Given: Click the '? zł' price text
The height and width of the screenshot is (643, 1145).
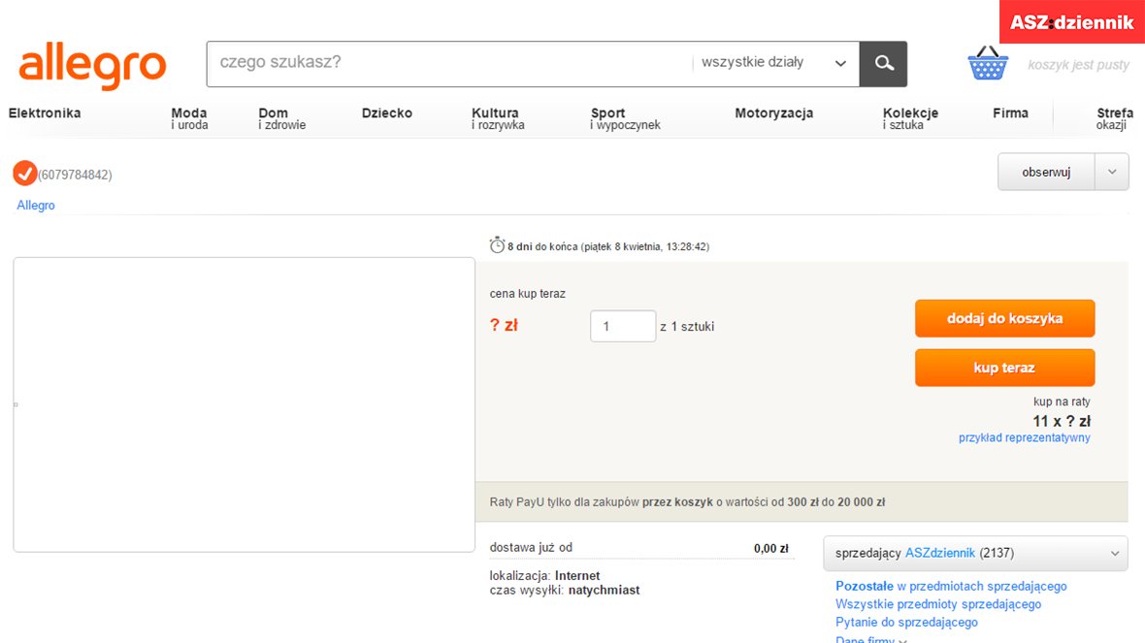Looking at the screenshot, I should point(504,326).
